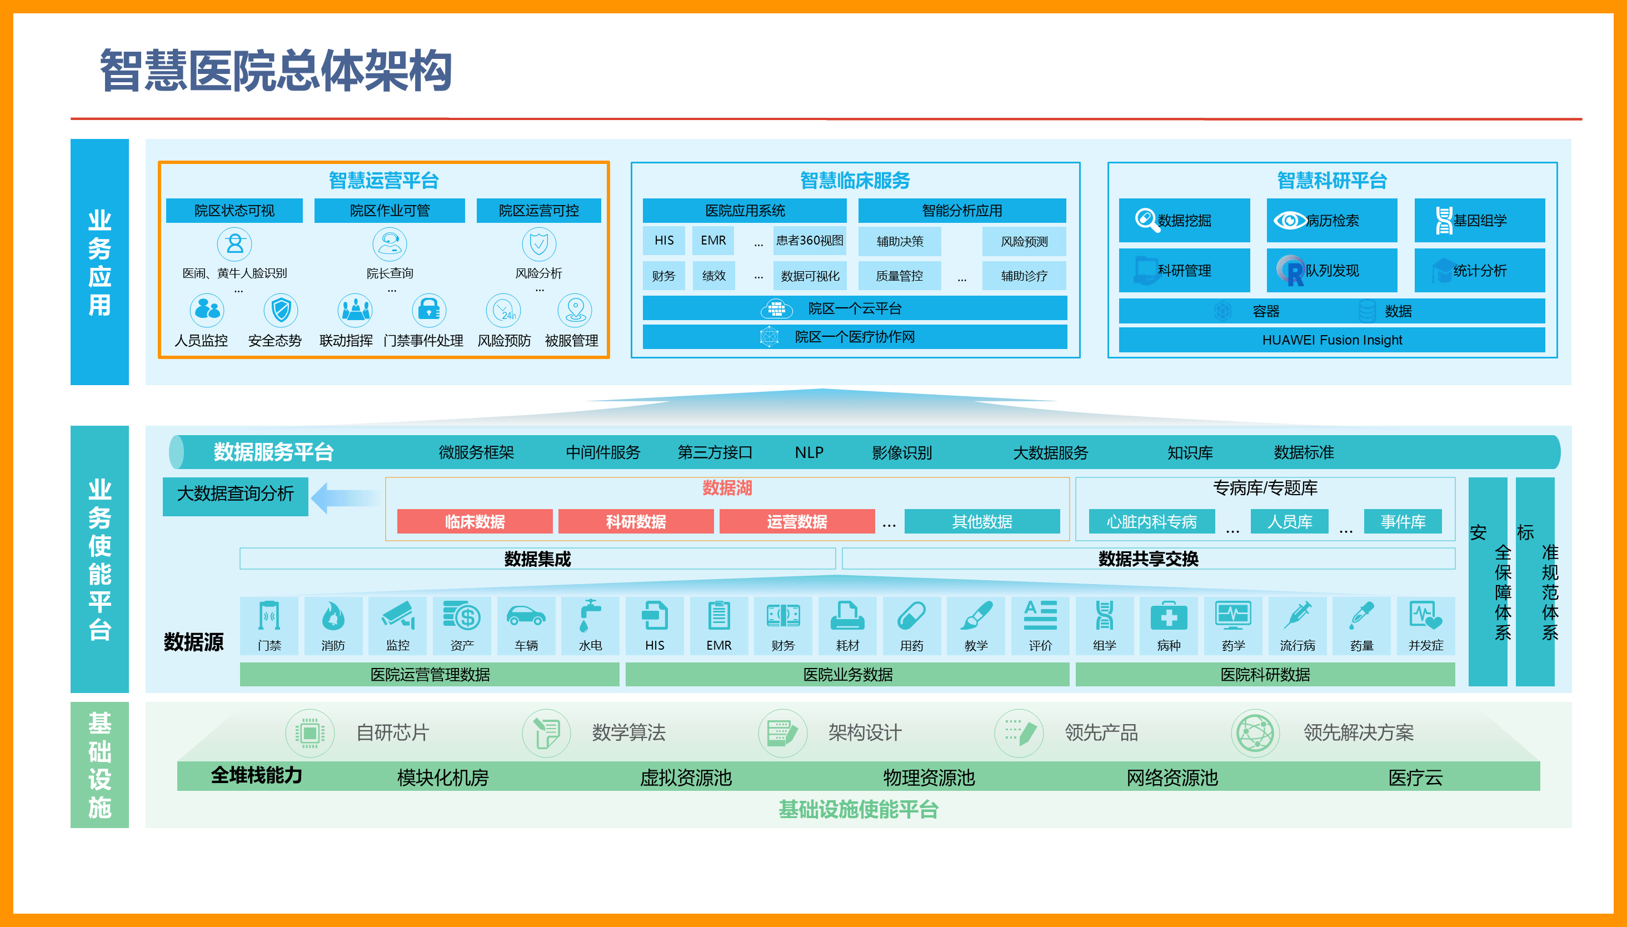Click the 病种 medical kit icon
This screenshot has width=1627, height=927.
click(1169, 616)
